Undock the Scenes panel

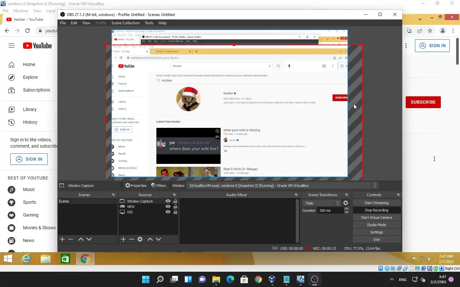click(x=113, y=195)
